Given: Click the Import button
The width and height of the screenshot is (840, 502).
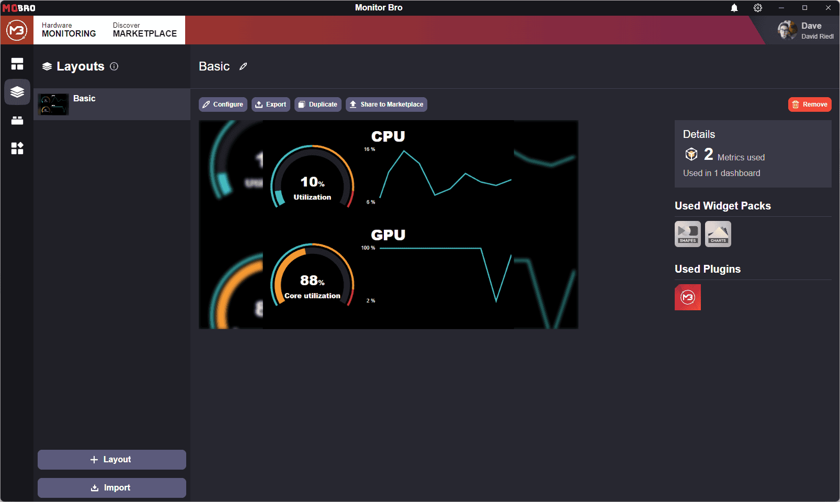Looking at the screenshot, I should (112, 488).
